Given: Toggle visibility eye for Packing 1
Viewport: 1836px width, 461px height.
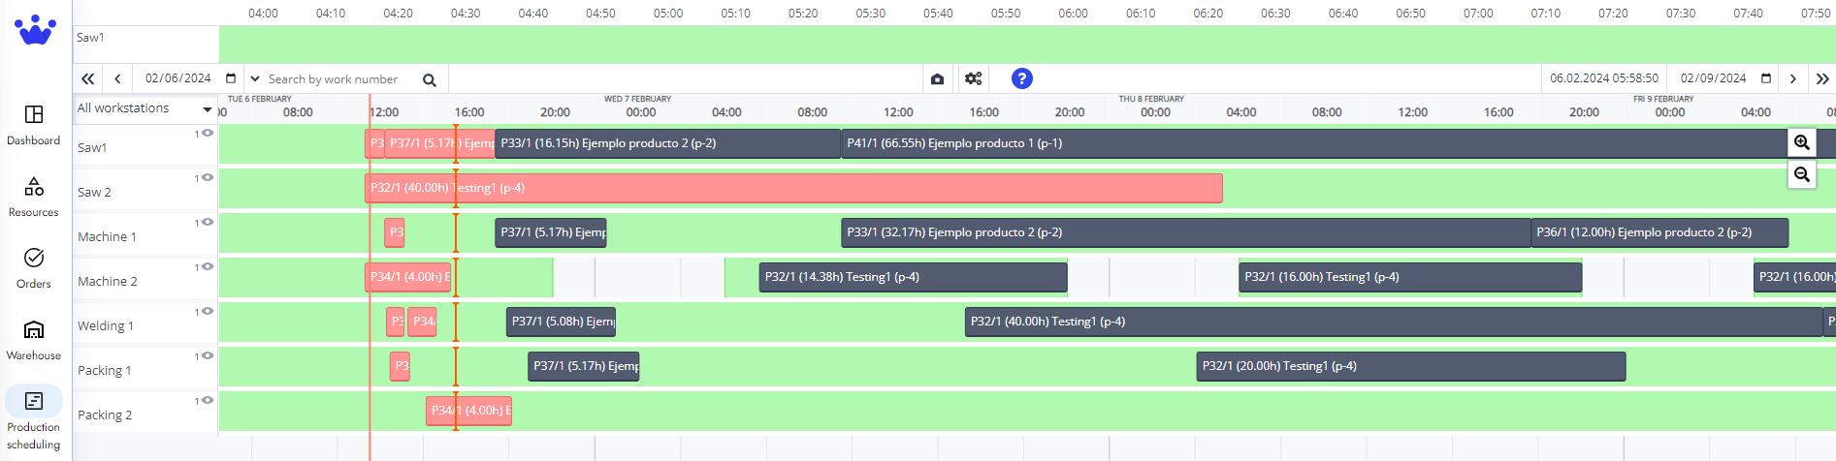Looking at the screenshot, I should [x=208, y=356].
